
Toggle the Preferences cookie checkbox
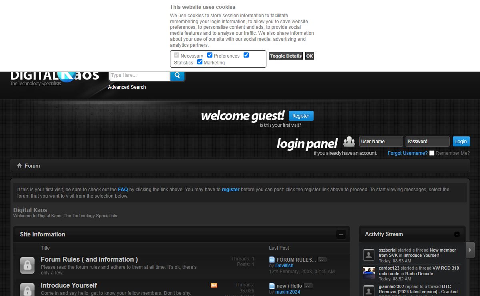coord(210,55)
